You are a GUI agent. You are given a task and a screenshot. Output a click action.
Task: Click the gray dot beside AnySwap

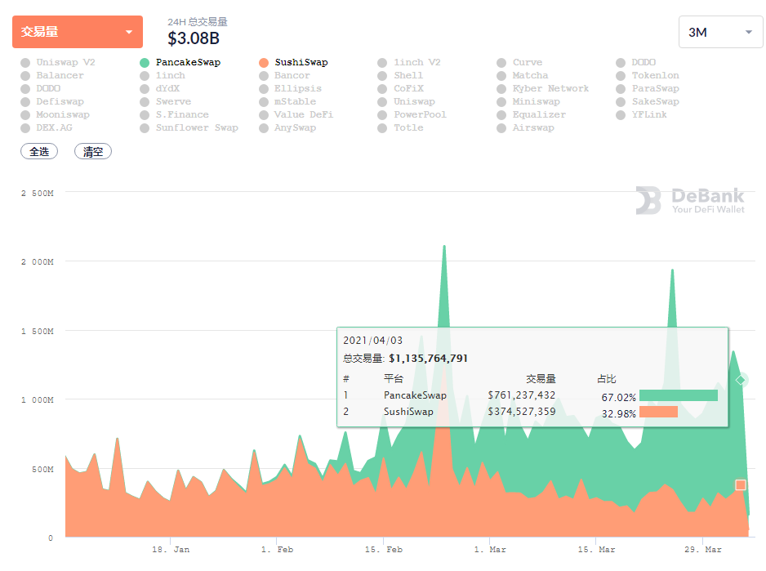pyautogui.click(x=264, y=128)
